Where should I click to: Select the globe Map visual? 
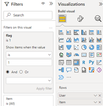click(x=61, y=55)
